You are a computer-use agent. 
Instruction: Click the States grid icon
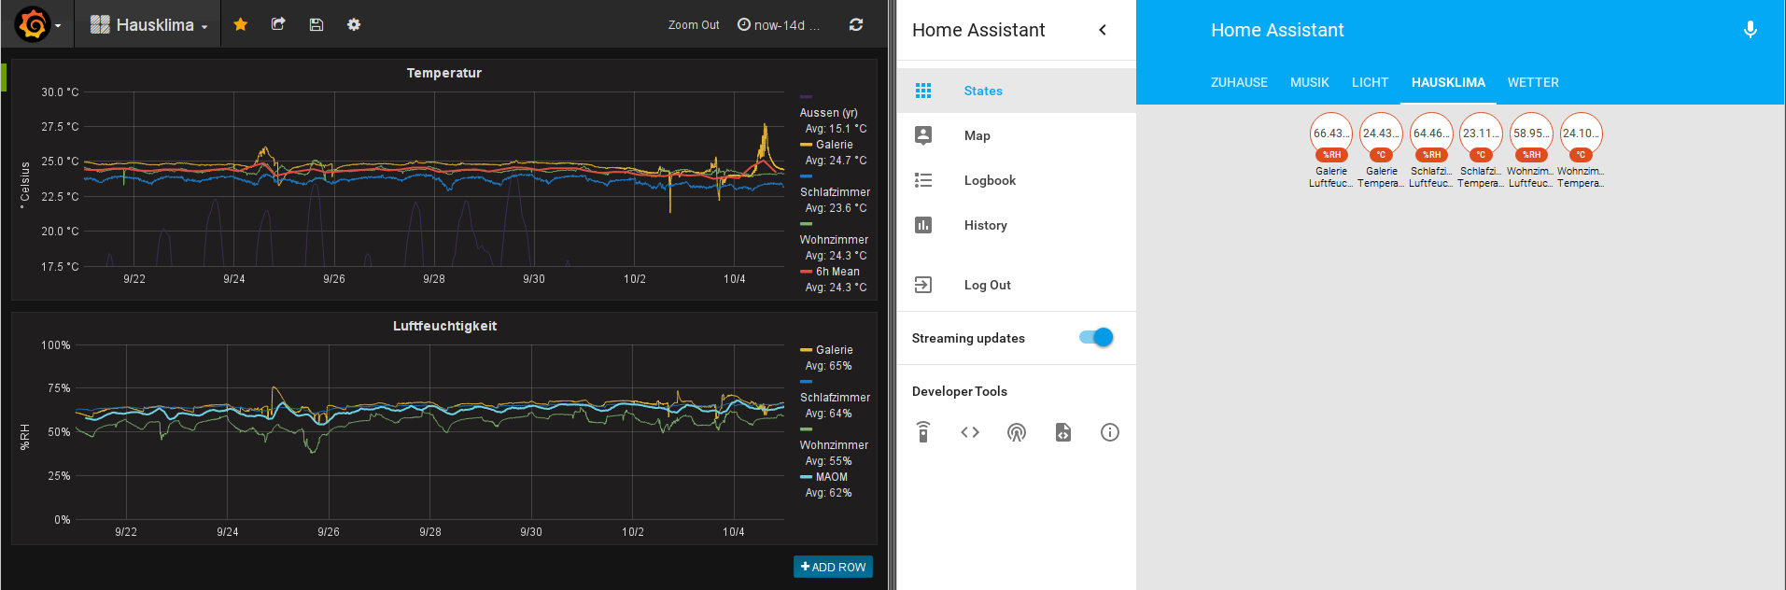[923, 91]
